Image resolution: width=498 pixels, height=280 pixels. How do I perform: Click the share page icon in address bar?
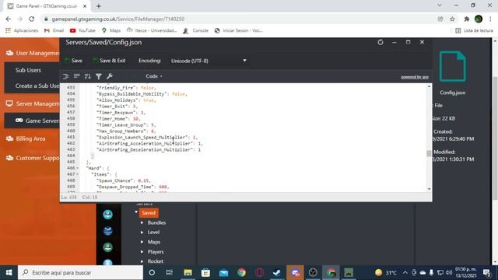tap(440, 19)
